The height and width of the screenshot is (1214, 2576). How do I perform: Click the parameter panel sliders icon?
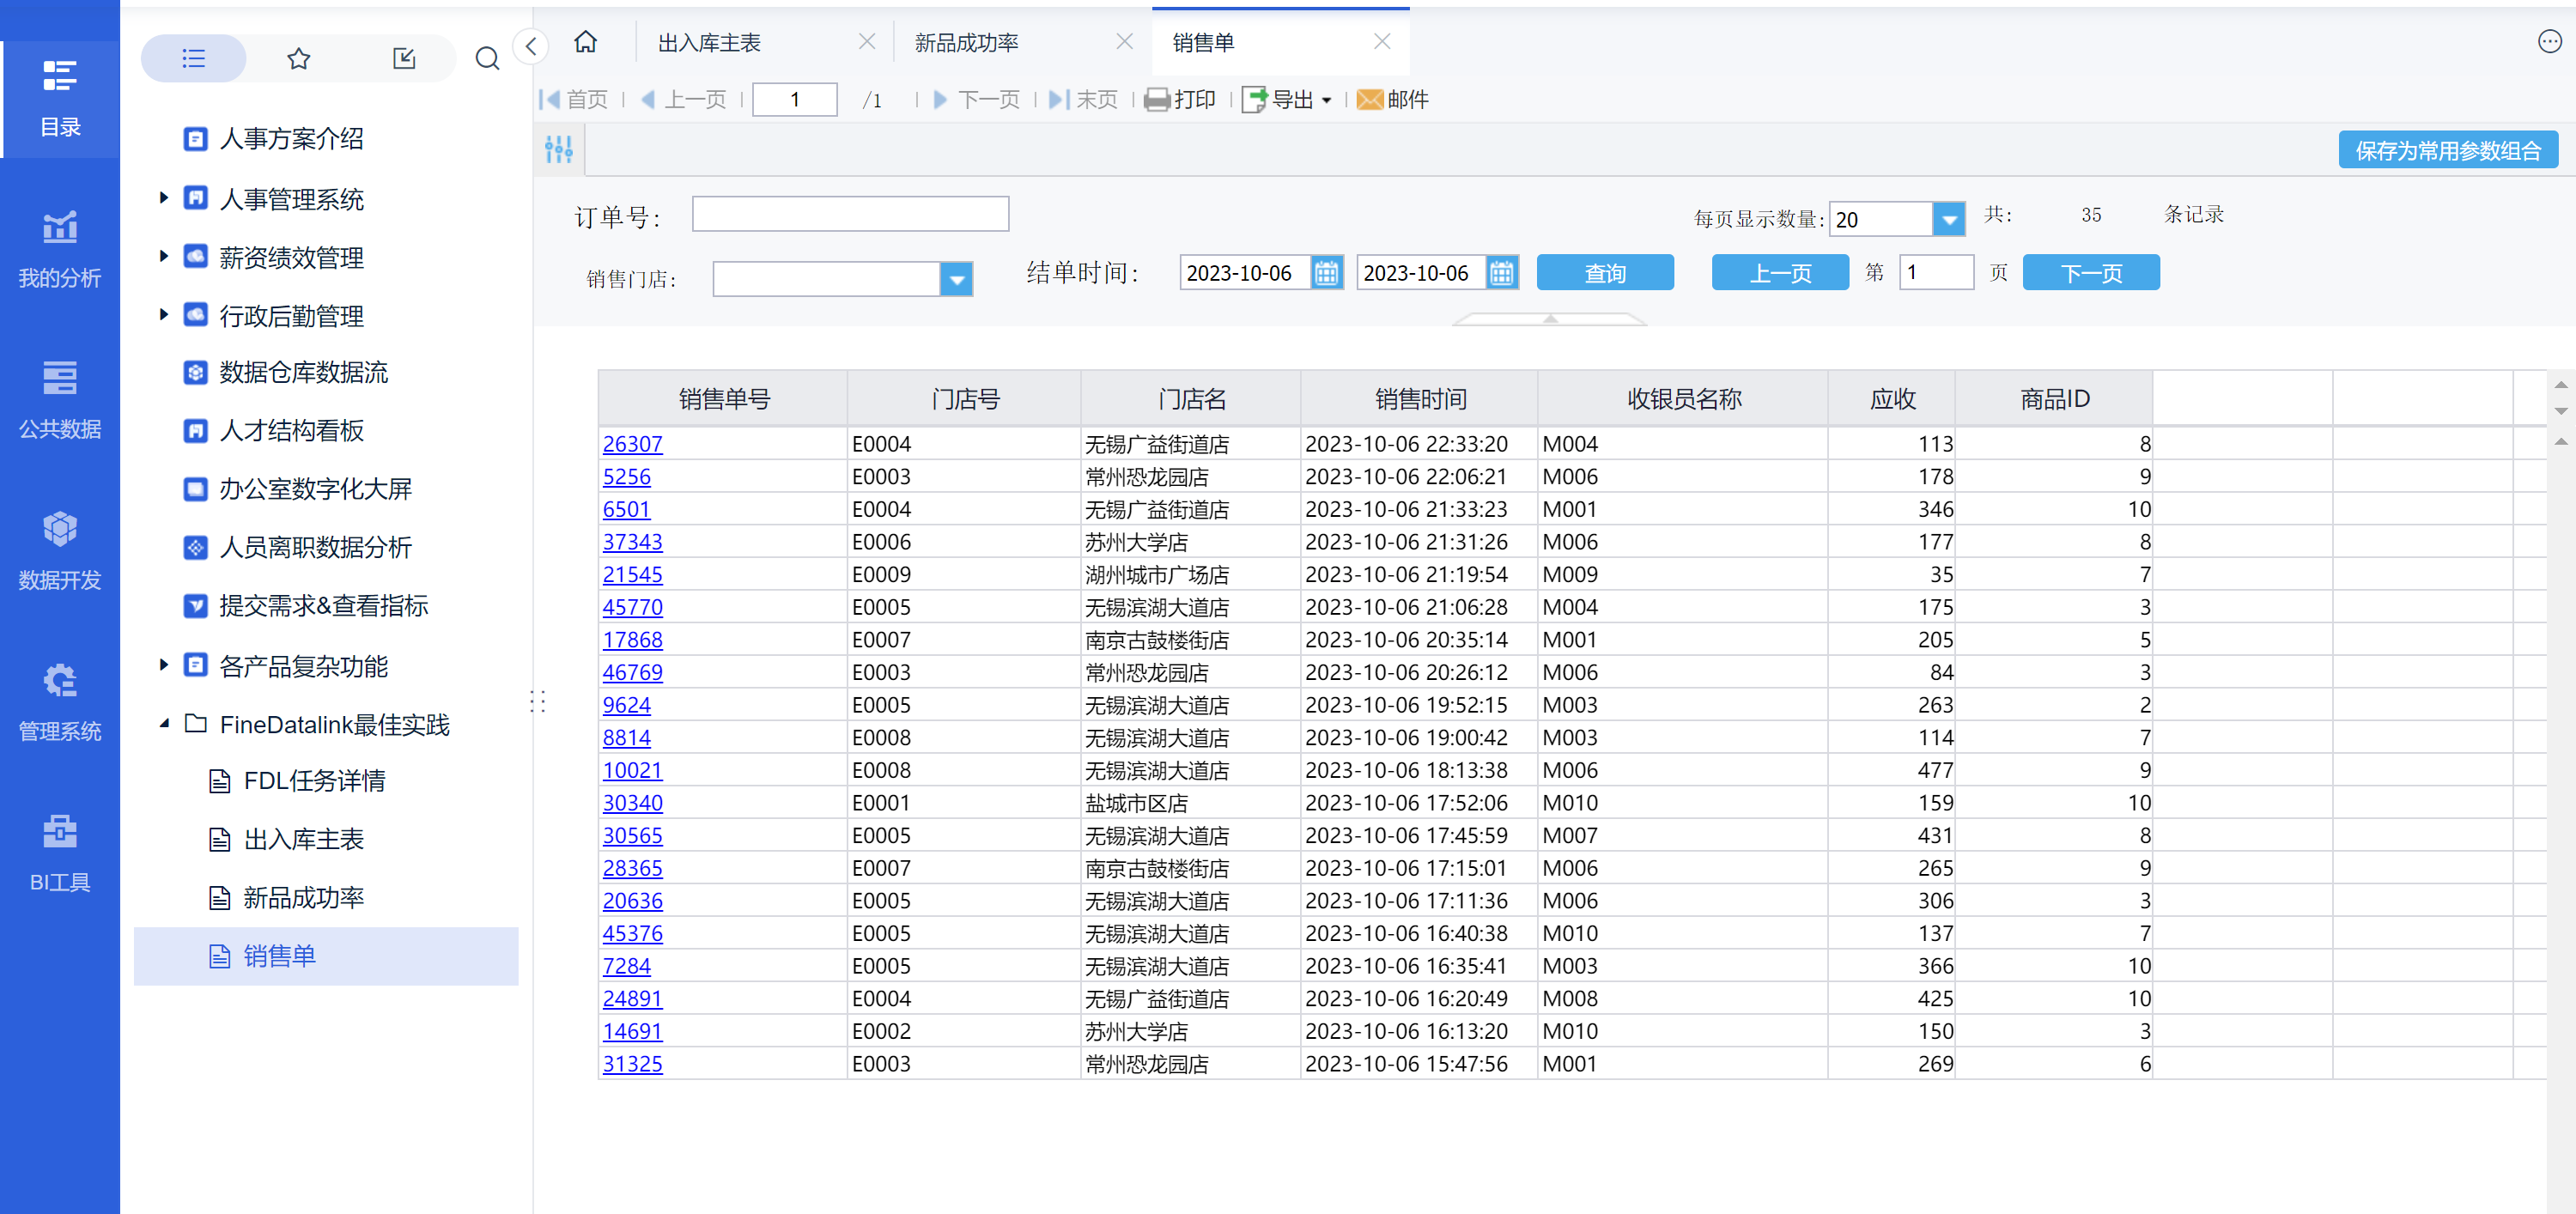coord(559,150)
